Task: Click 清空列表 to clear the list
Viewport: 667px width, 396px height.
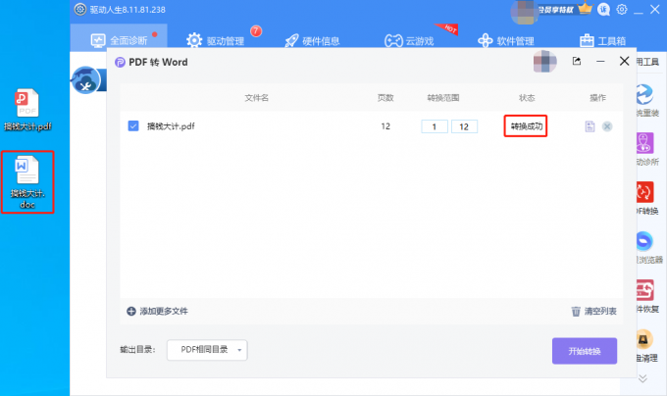Action: (593, 311)
